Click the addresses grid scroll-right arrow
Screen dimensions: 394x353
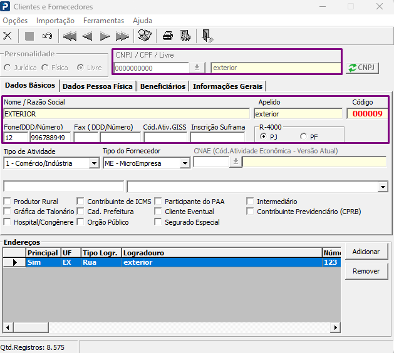pyautogui.click(x=335, y=327)
